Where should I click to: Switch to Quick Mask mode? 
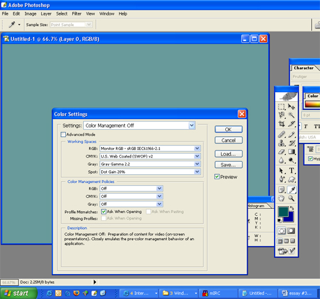point(291,231)
